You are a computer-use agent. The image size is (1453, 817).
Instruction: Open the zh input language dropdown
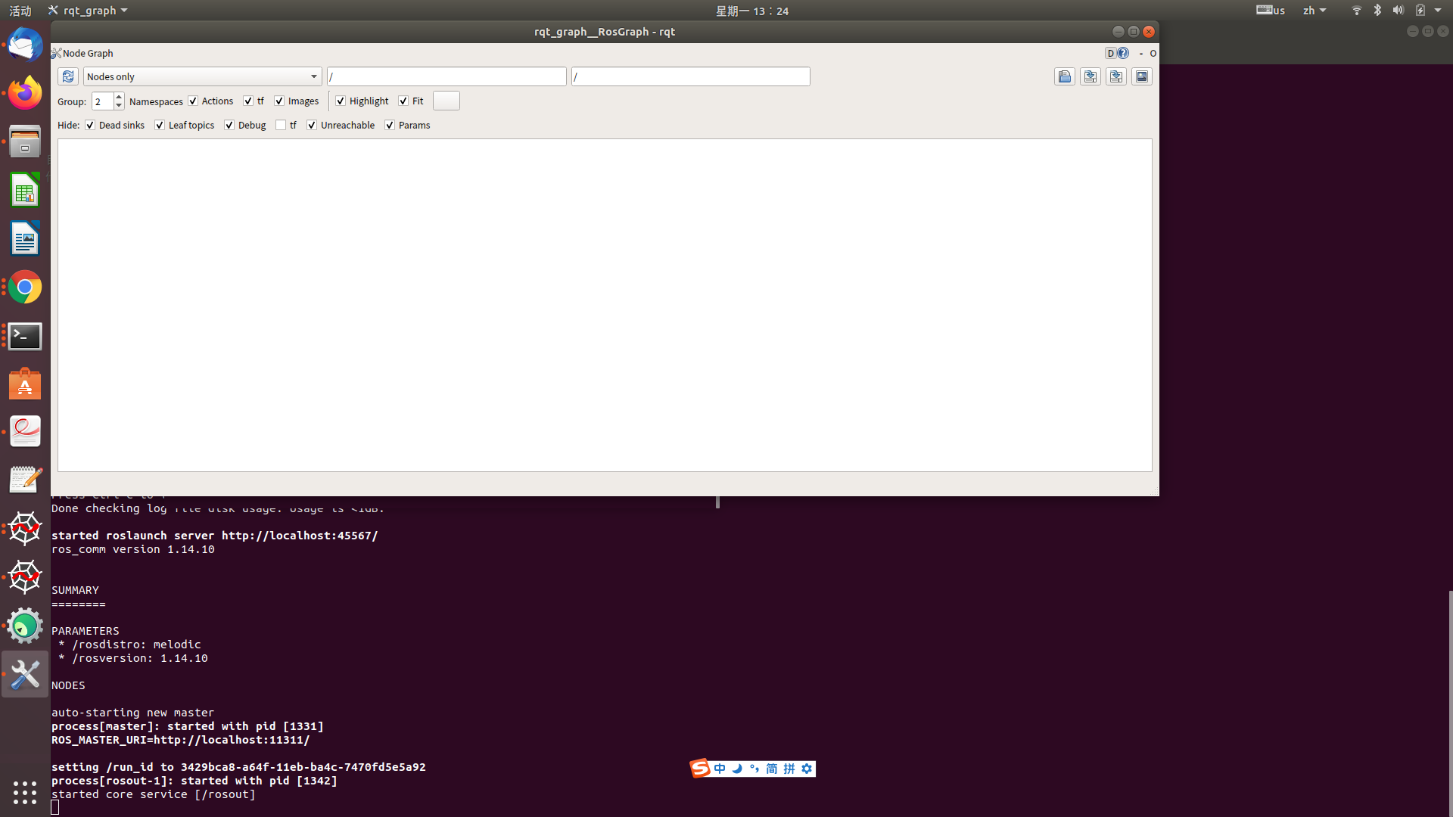point(1314,11)
